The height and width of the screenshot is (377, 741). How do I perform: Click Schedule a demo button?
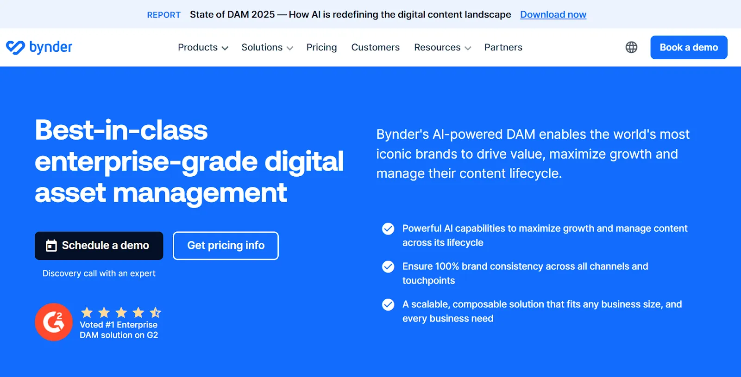99,246
